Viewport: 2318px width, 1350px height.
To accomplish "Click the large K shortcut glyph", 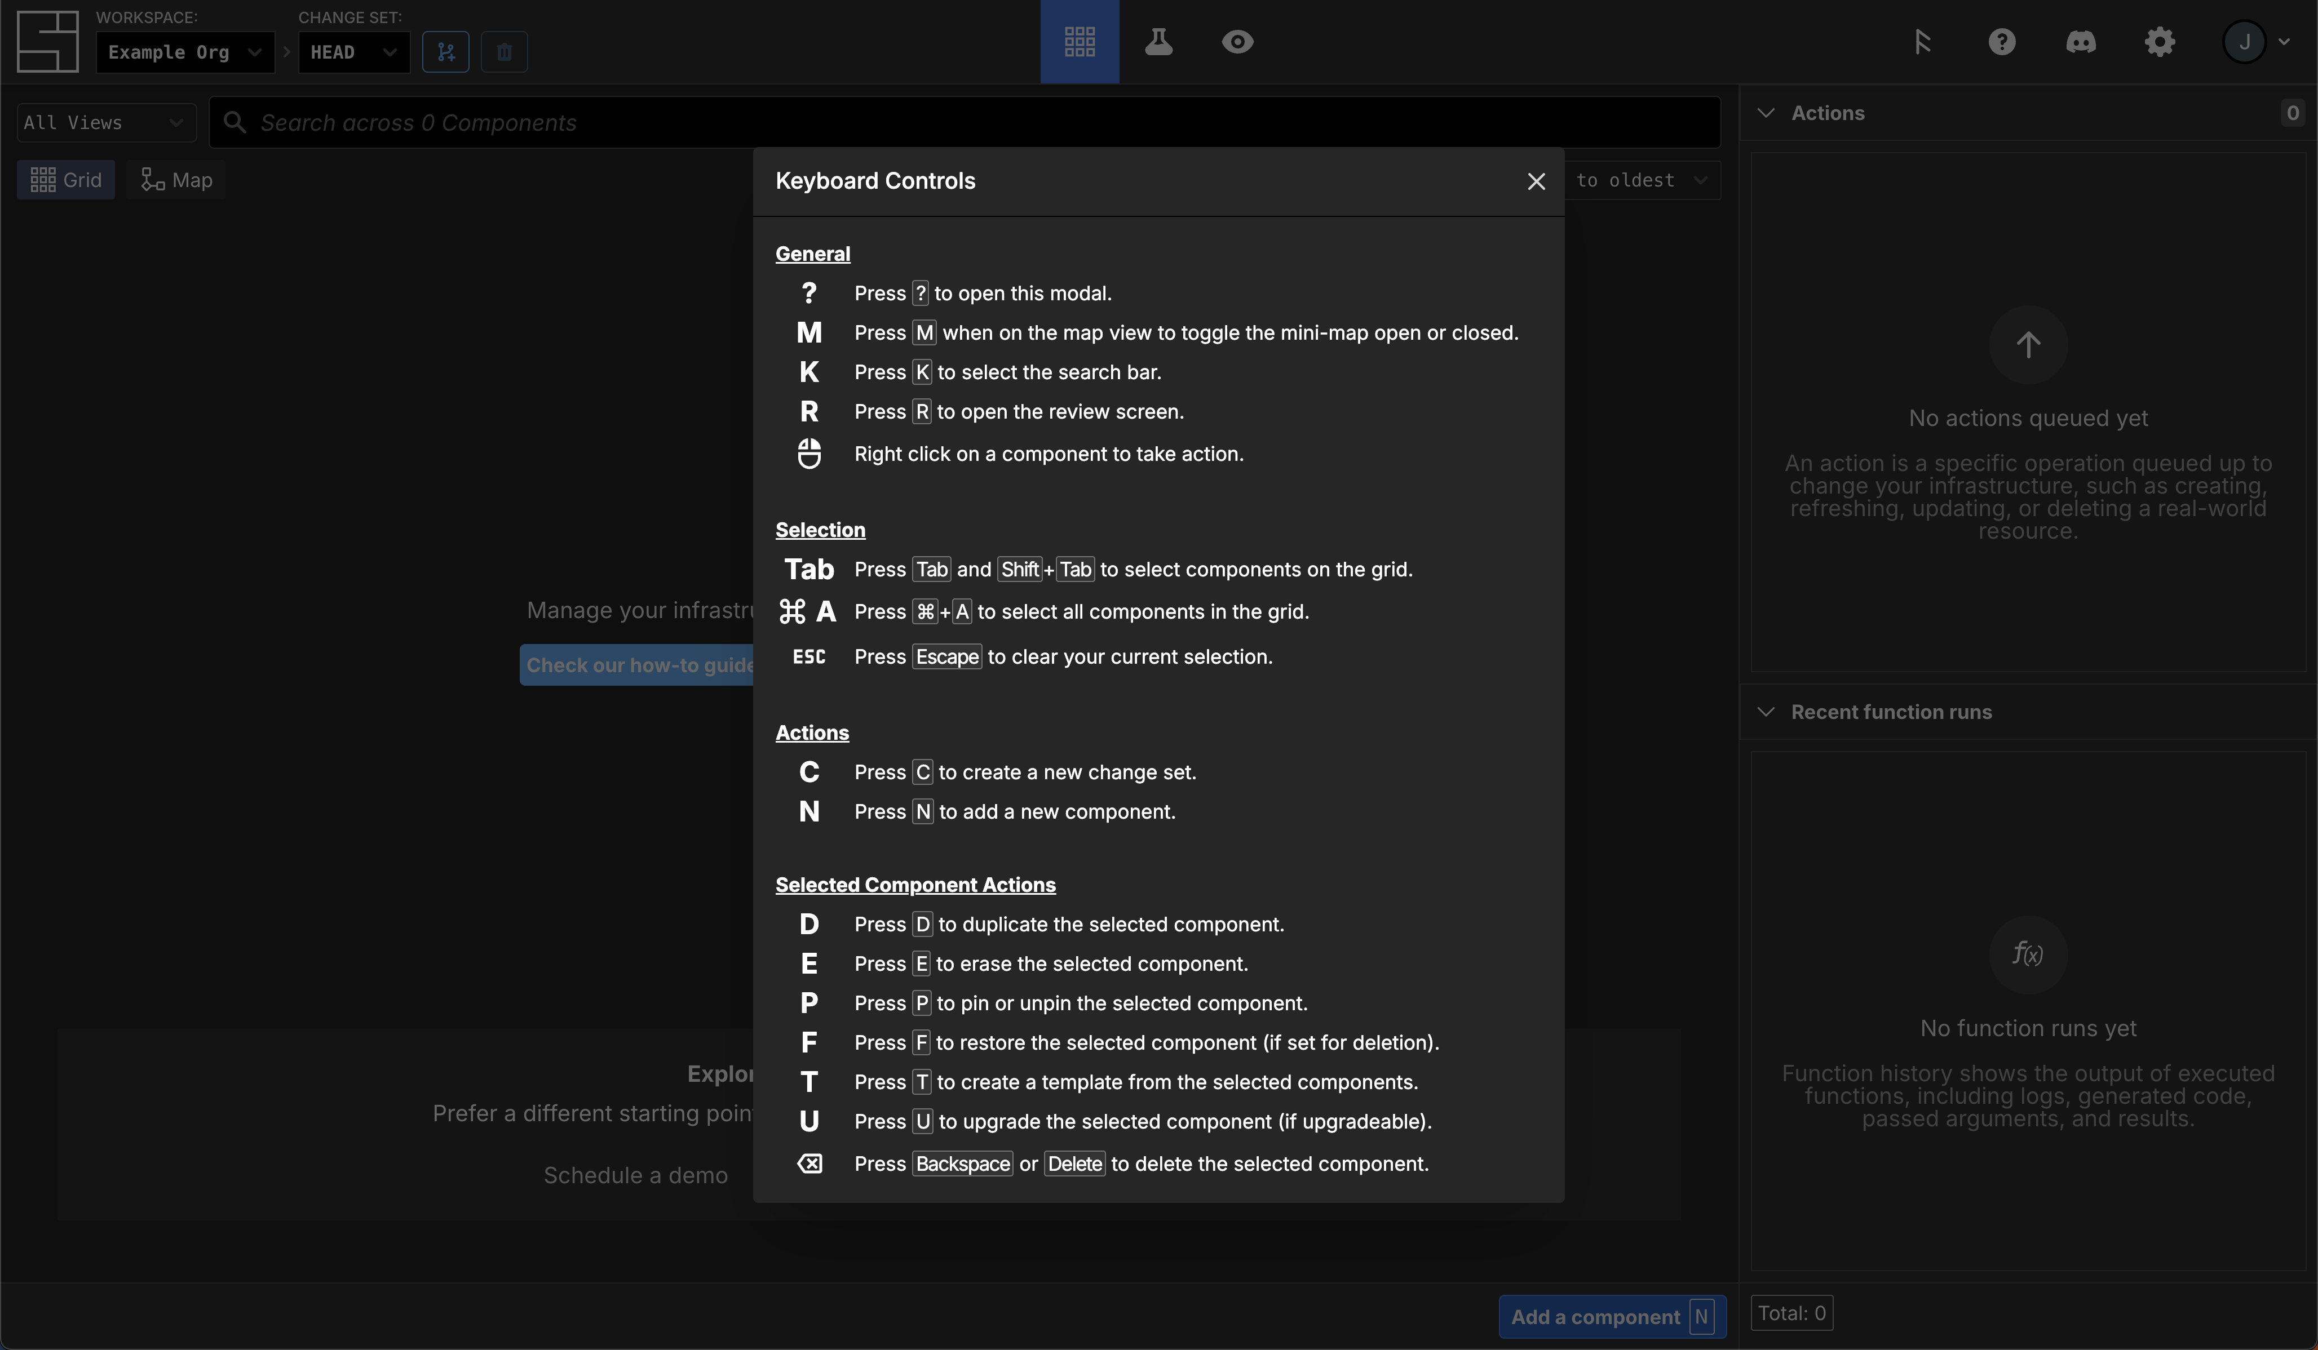I will click(x=808, y=372).
